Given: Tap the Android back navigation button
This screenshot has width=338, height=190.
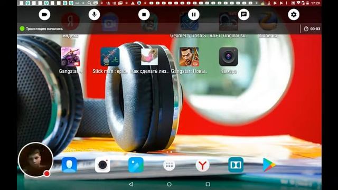Looking at the screenshot, I should tap(130, 184).
